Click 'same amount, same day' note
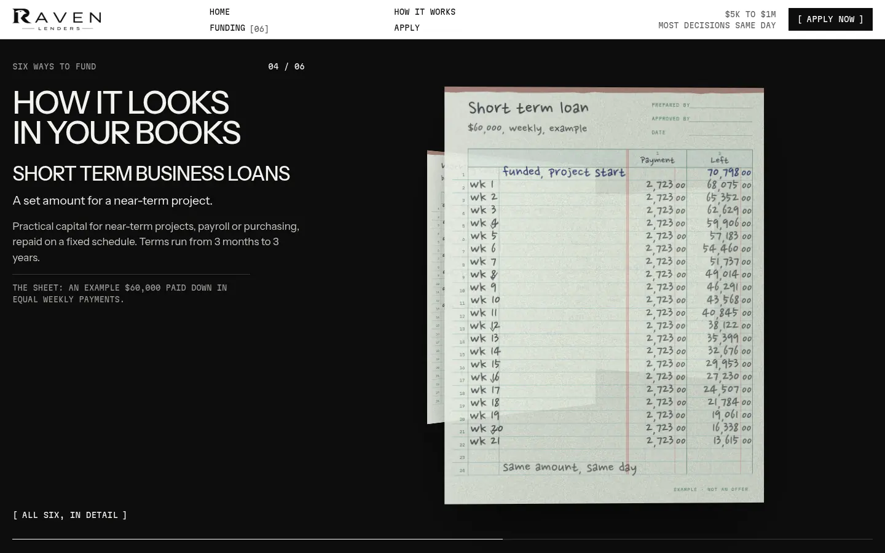 pos(570,468)
